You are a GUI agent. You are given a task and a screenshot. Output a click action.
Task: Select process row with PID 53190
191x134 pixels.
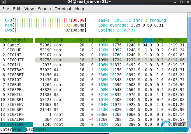tap(111, 50)
